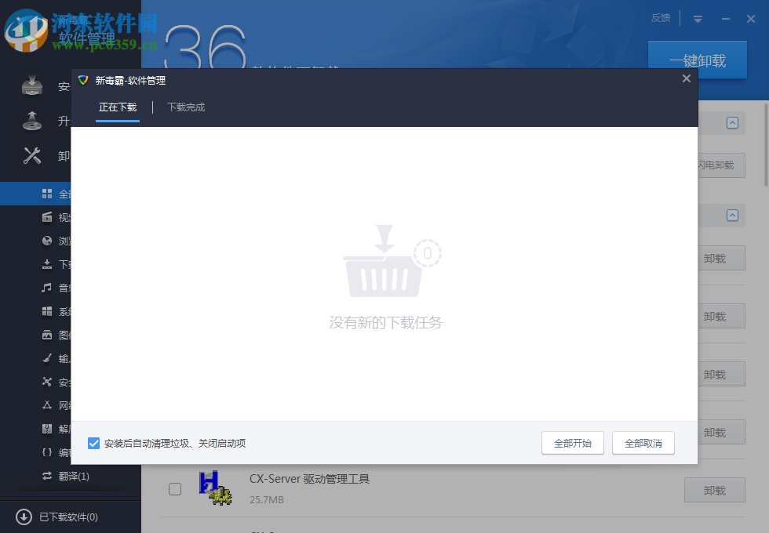Viewport: 769px width, 533px height.
Task: Check the CX-Server 驱动管理工具 selection box
Action: coord(174,488)
